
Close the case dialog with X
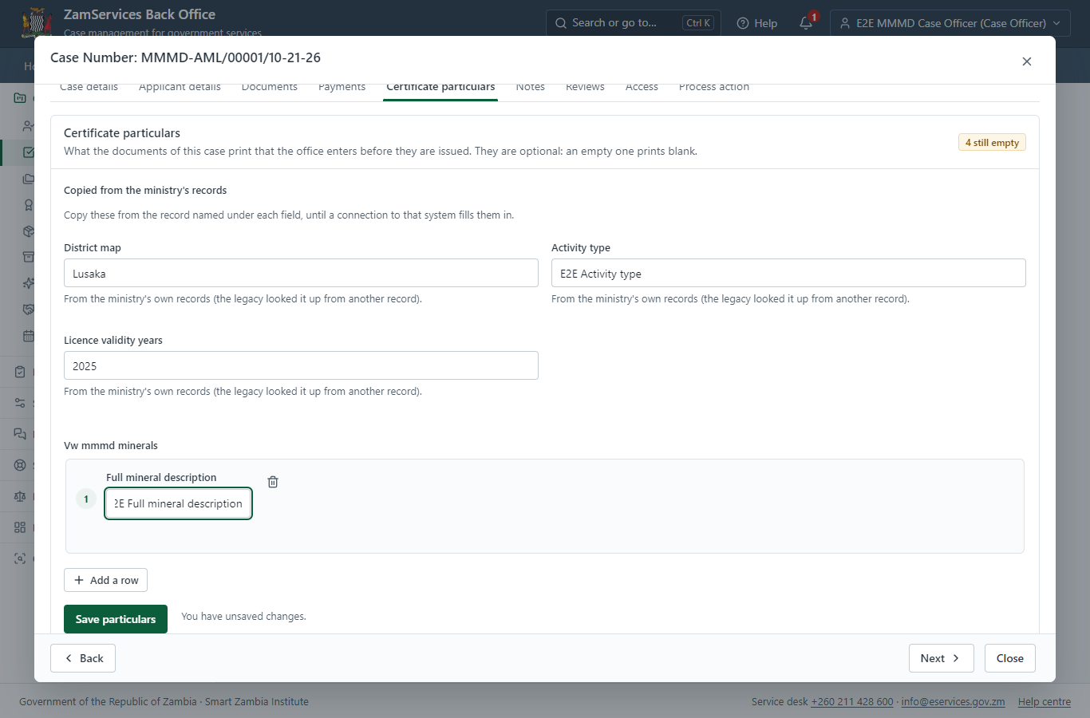1027,61
